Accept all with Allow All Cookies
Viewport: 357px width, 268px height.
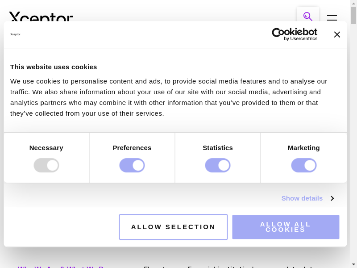coord(286,227)
